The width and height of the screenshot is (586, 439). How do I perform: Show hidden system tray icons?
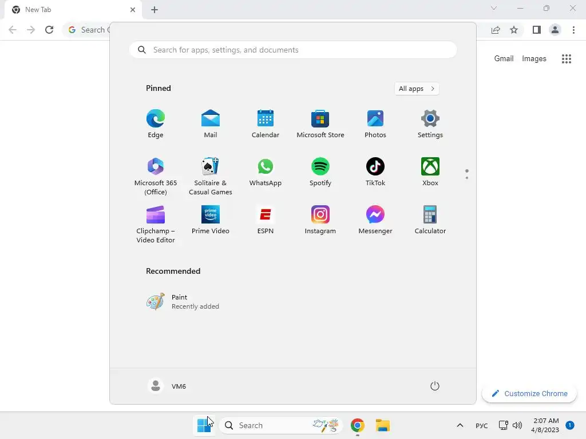click(x=460, y=425)
